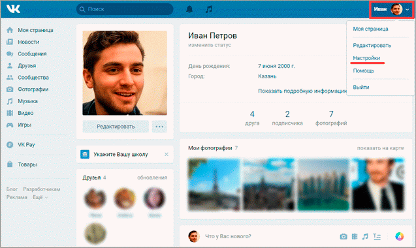
Task: Open the large profile photo
Action: pos(125,73)
